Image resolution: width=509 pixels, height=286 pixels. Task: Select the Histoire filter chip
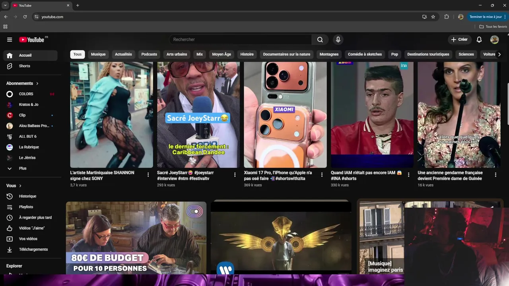(247, 54)
